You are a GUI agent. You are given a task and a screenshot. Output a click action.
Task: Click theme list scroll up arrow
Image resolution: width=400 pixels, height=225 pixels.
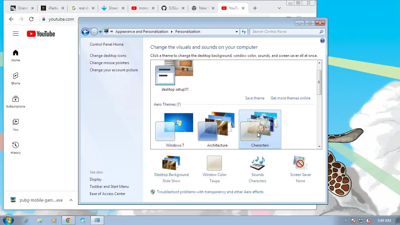[x=319, y=63]
